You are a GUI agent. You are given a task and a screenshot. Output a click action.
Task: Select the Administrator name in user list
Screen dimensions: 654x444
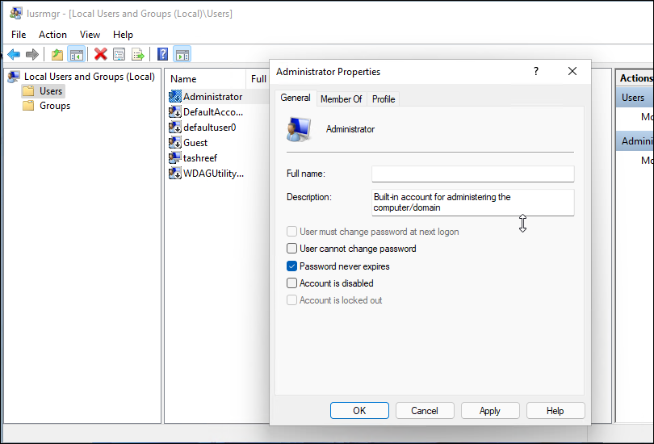[x=212, y=97]
